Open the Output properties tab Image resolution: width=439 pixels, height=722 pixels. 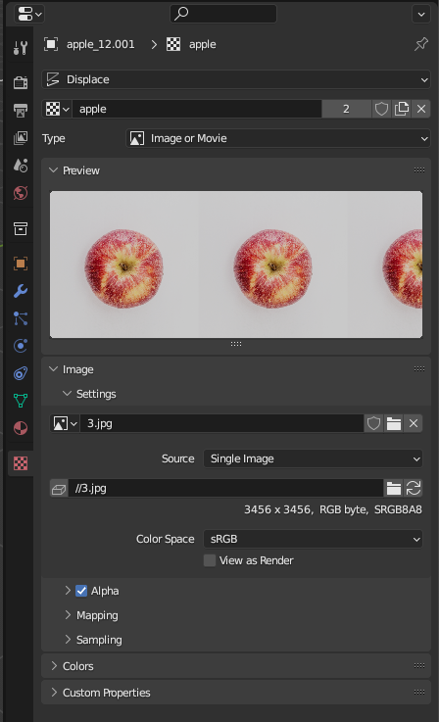pos(21,110)
